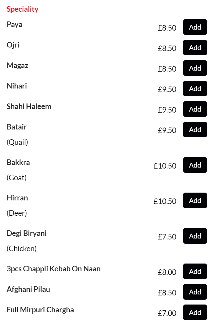Click the Hirran £10.50 price
Screen dimensions: 215x326
pos(165,201)
